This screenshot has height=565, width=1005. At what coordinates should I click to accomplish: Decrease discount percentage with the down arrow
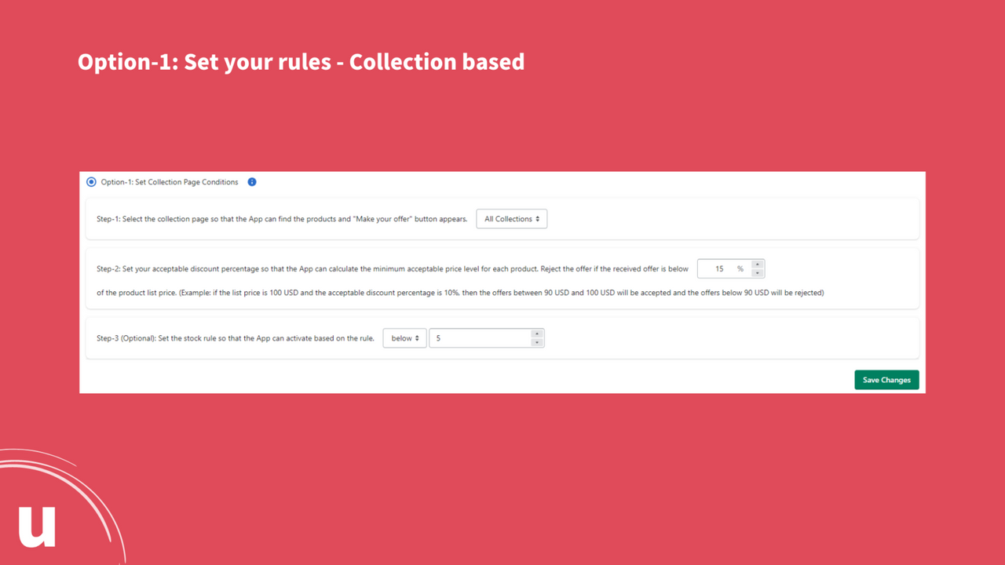(758, 273)
